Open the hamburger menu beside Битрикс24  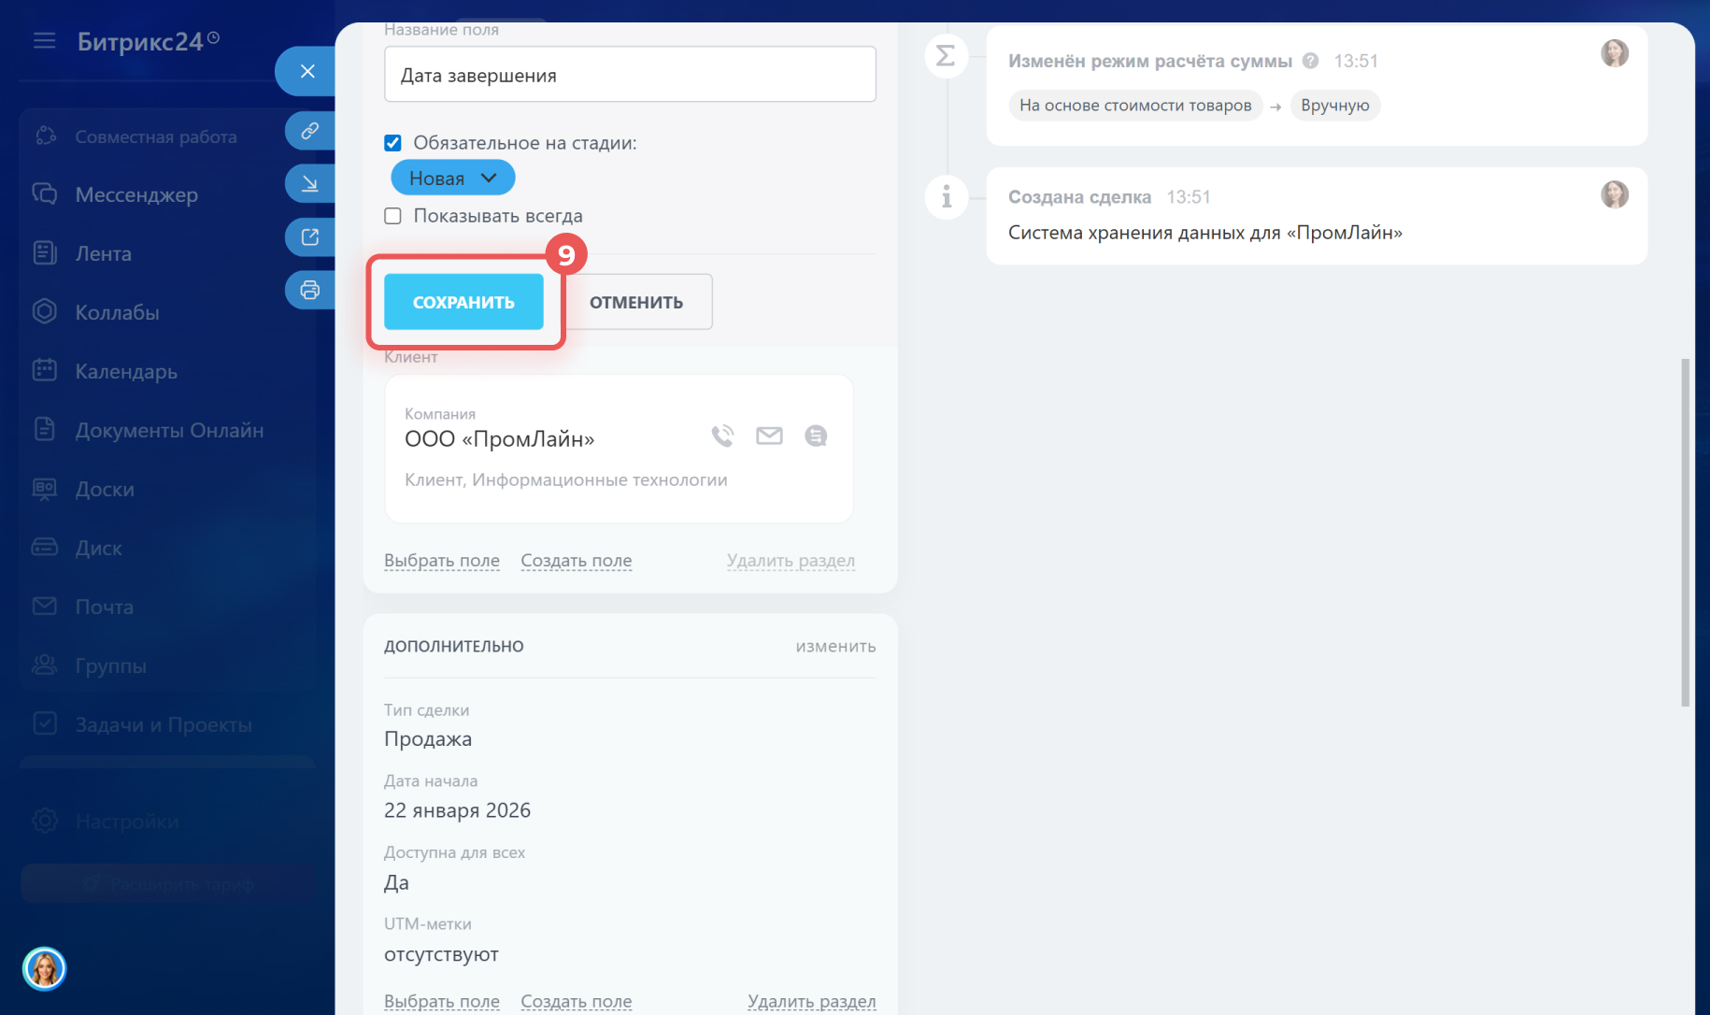pyautogui.click(x=44, y=41)
